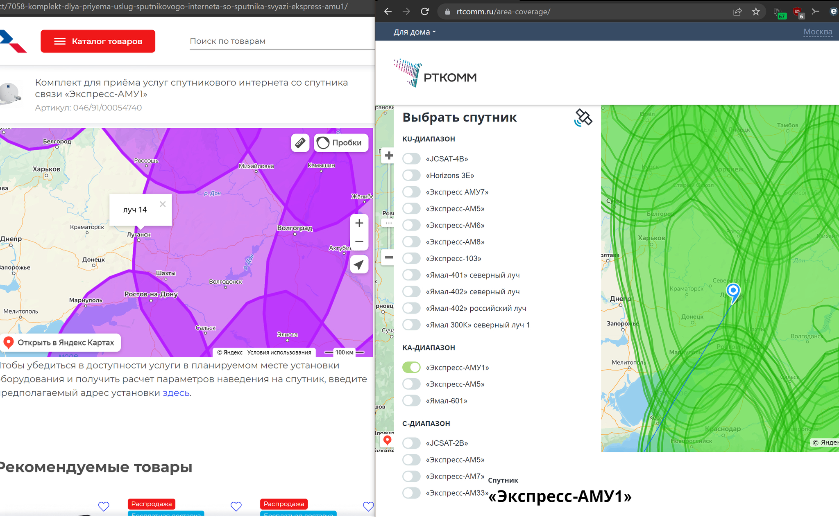Image resolution: width=839 pixels, height=517 pixels.
Task: Click the store logo in left window
Action: coord(12,41)
